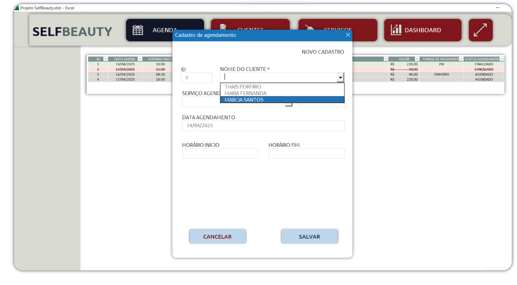Click the SALVAR button
517x285 pixels.
coord(309,237)
